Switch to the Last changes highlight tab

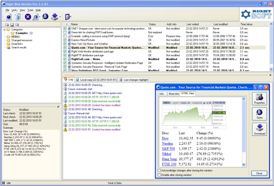click(134, 80)
